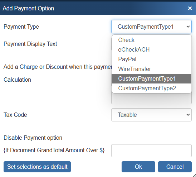Click the Disable Payment option label
This screenshot has width=196, height=177.
click(33, 138)
